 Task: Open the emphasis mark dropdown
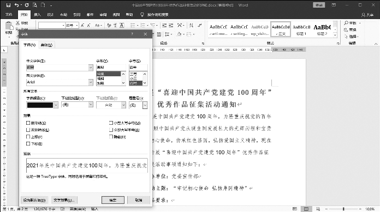coord(145,105)
